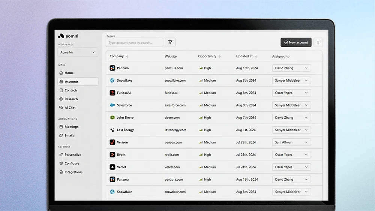Click the John Deere company logo
This screenshot has height=211, width=375.
pyautogui.click(x=112, y=118)
